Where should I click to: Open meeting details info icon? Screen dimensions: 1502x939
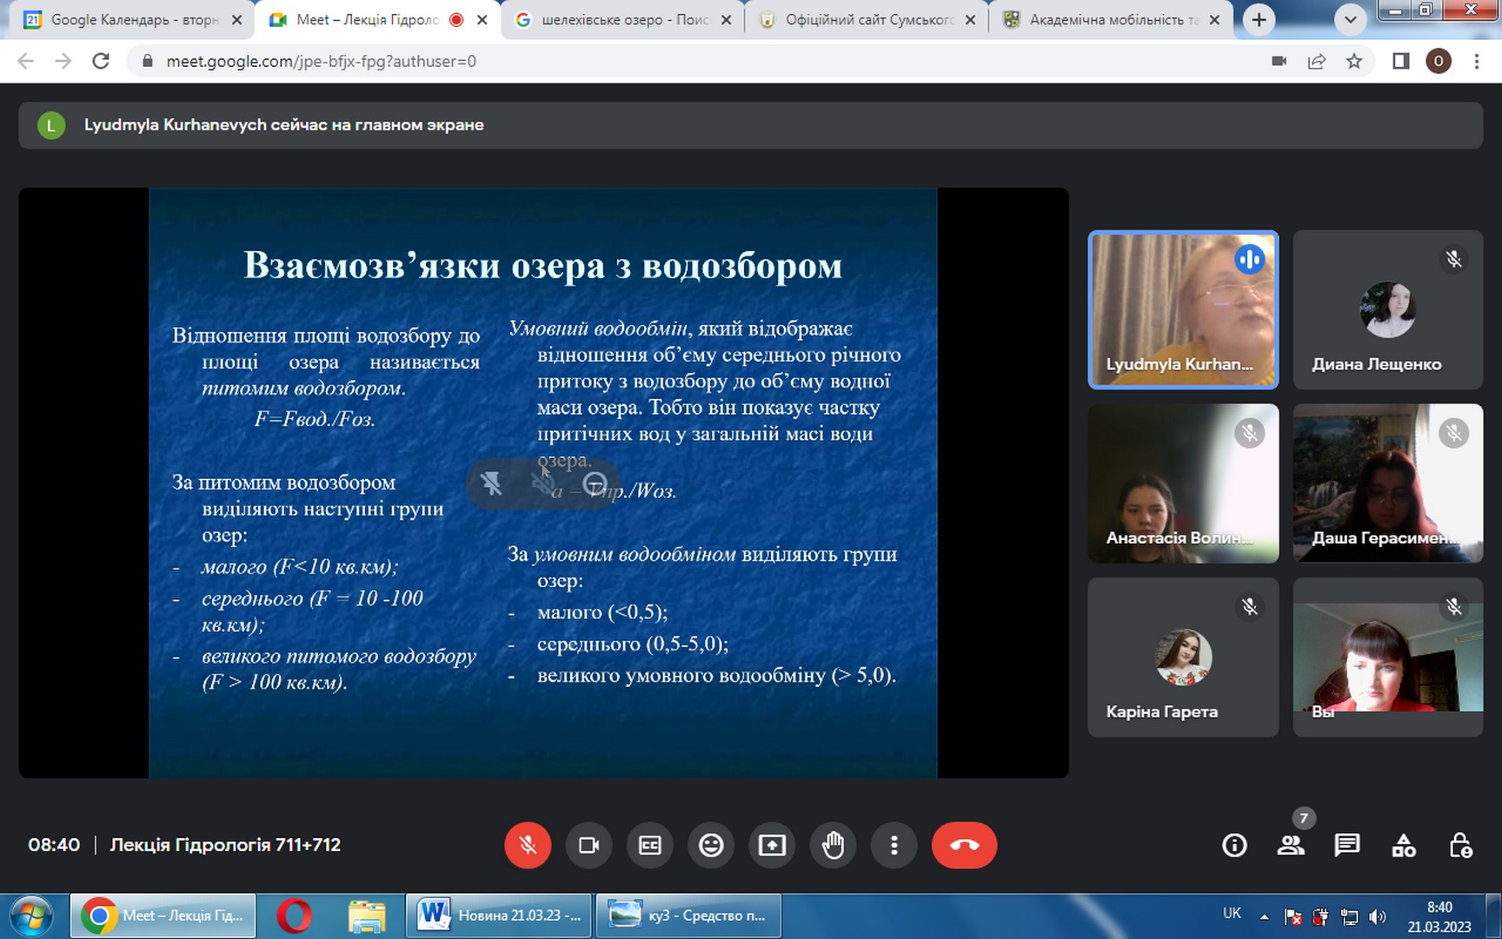[1234, 845]
